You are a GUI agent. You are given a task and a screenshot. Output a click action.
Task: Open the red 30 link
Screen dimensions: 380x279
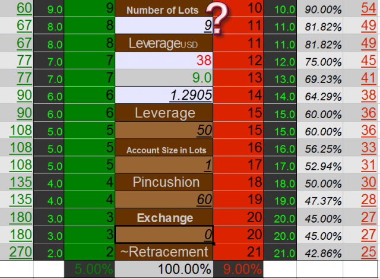point(369,182)
